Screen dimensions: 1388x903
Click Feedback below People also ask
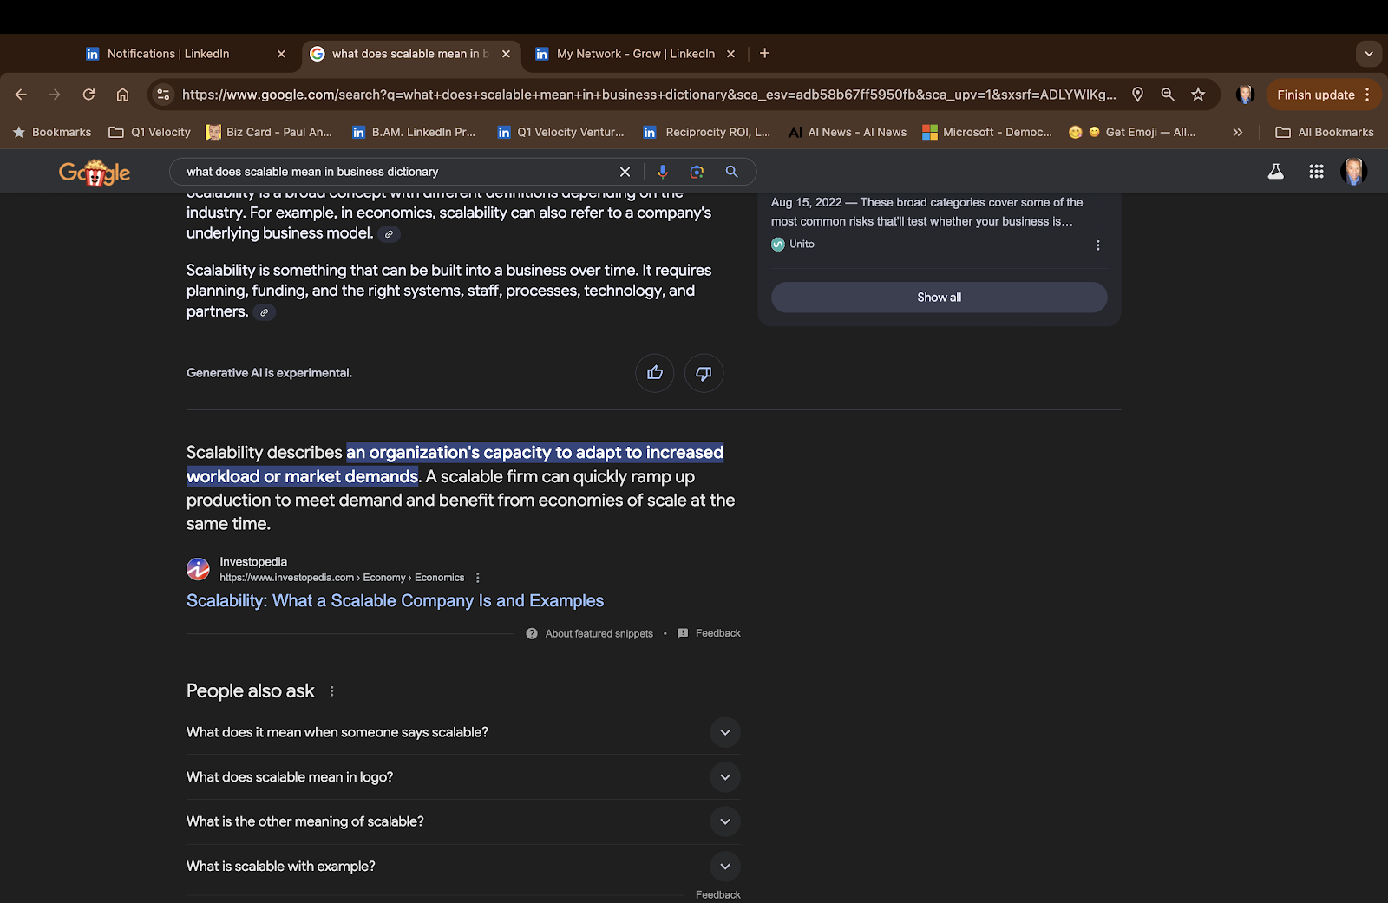(x=717, y=894)
